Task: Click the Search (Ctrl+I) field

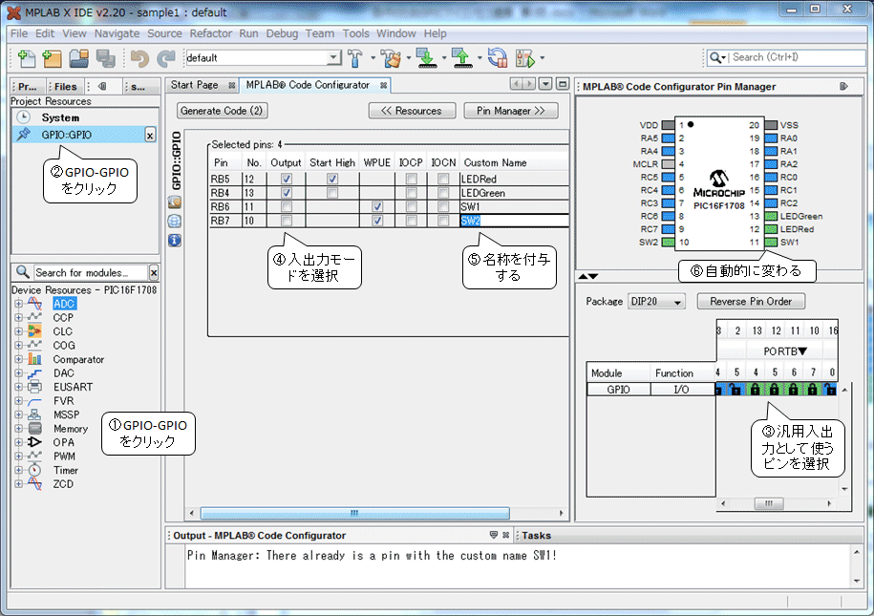Action: (x=796, y=57)
